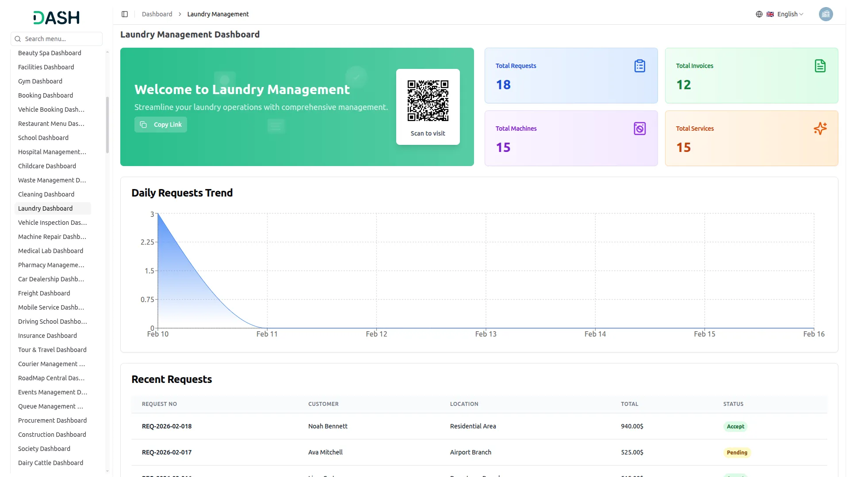The width and height of the screenshot is (849, 477).
Task: Open the English language dropdown
Action: click(788, 14)
